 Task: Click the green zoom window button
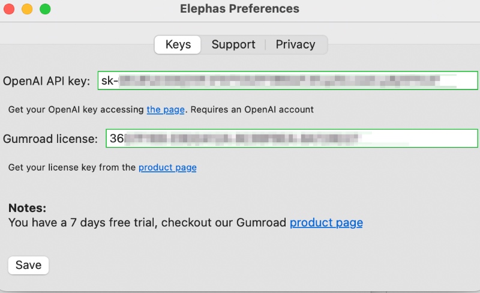click(x=46, y=9)
